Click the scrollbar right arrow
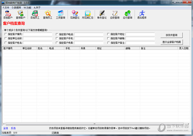The height and width of the screenshot is (136, 193). [x=188, y=124]
